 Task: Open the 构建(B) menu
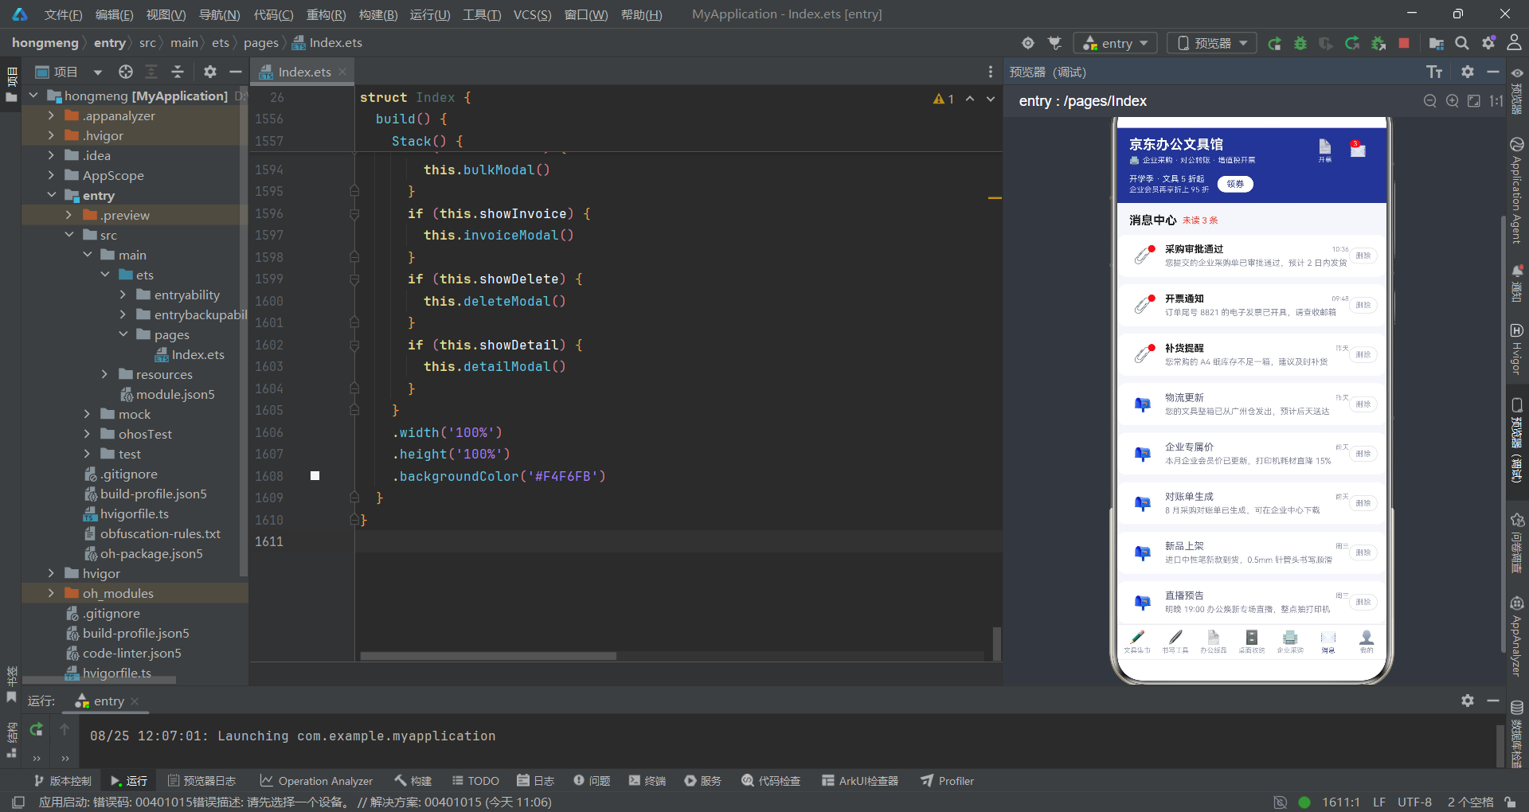(x=378, y=14)
